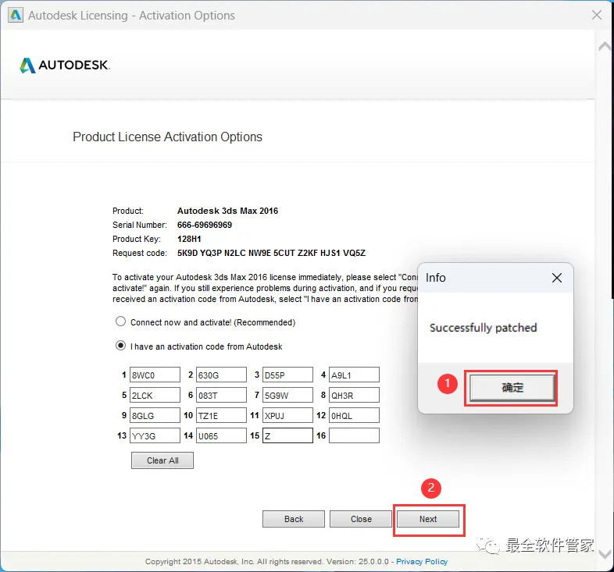Click activation code field 8 with QH3R
Viewport: 614px width, 572px height.
click(x=354, y=395)
